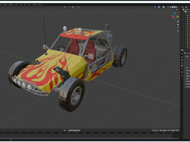Click the negative Z axis gizmo dot

coord(175,19)
